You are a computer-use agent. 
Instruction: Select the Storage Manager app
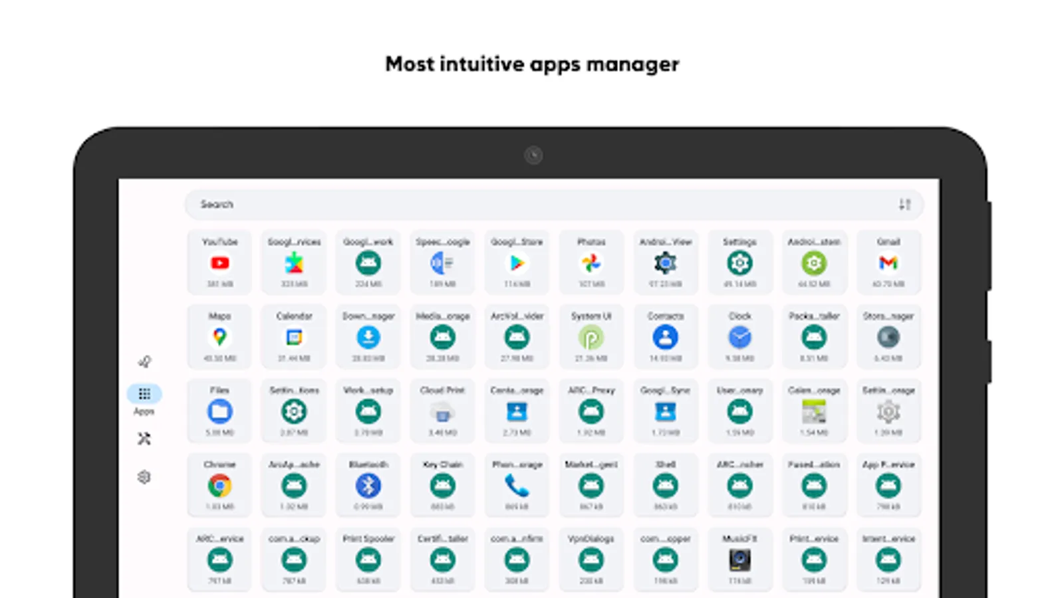(x=888, y=337)
